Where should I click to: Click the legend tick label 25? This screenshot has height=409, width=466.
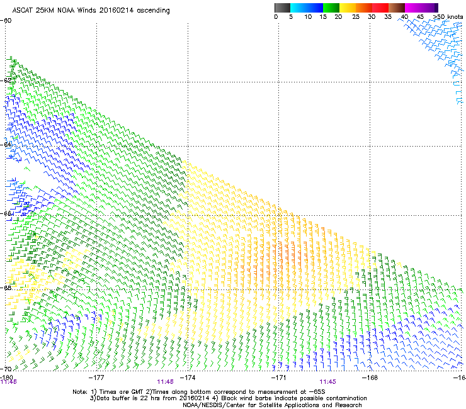[356, 17]
